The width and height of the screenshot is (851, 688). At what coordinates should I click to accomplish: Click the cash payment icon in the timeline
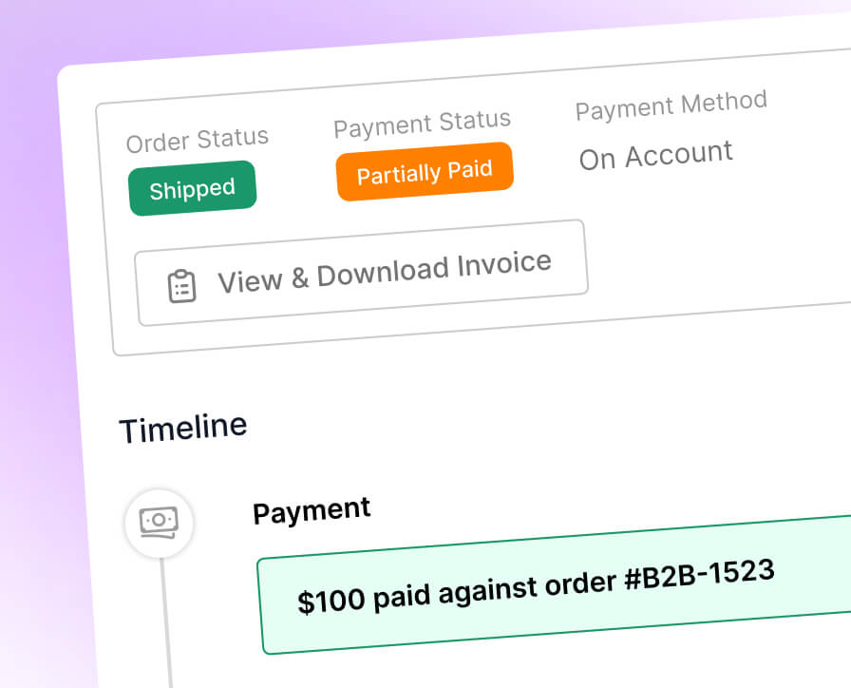click(159, 521)
